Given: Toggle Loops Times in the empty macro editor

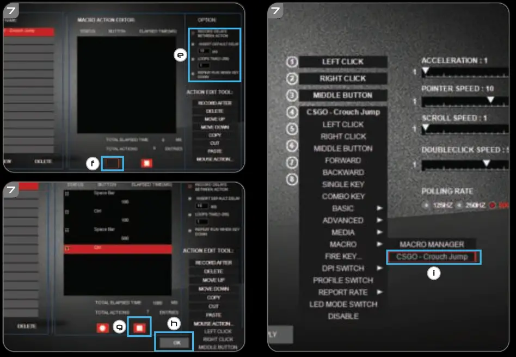Looking at the screenshot, I should [193, 59].
